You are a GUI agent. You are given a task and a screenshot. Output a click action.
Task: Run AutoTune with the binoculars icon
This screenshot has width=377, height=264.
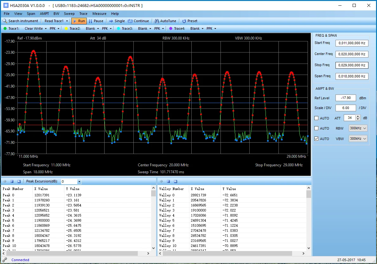(x=157, y=21)
